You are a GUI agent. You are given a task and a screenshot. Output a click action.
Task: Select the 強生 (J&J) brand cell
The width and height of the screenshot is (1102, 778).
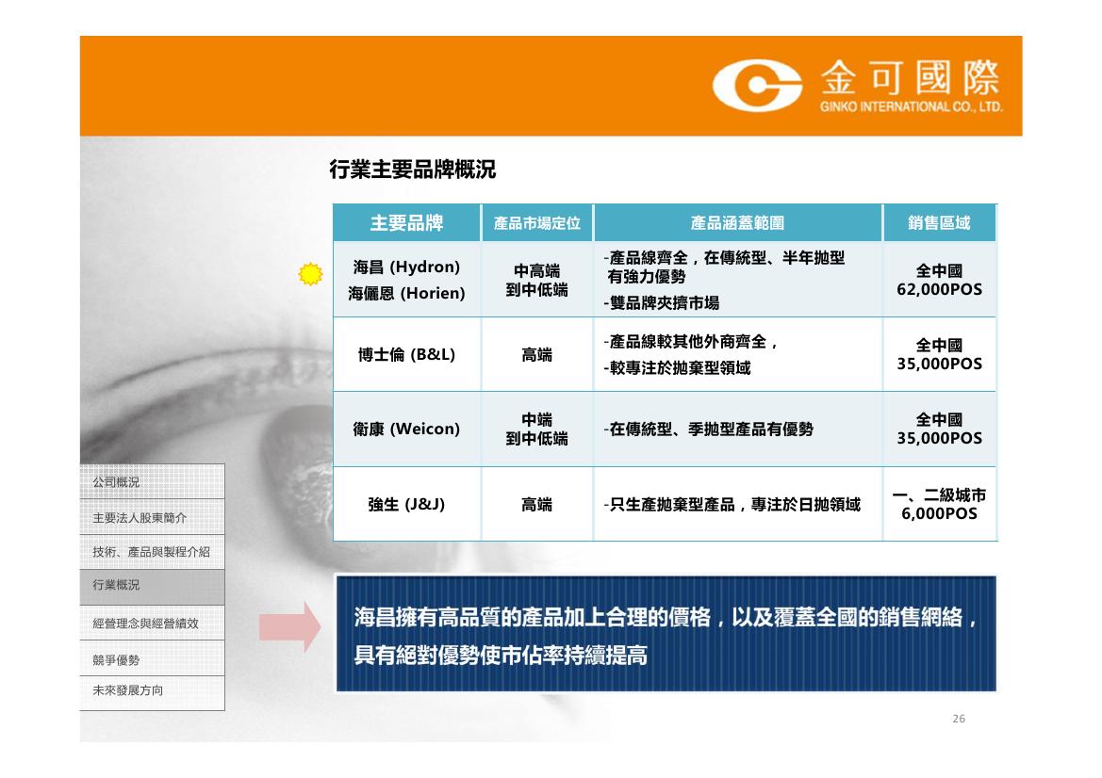tap(406, 504)
